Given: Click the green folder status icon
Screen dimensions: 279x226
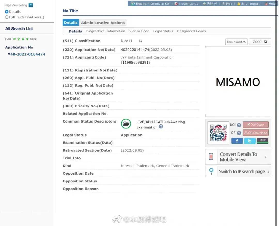Looking at the screenshot, I should pos(126,124).
